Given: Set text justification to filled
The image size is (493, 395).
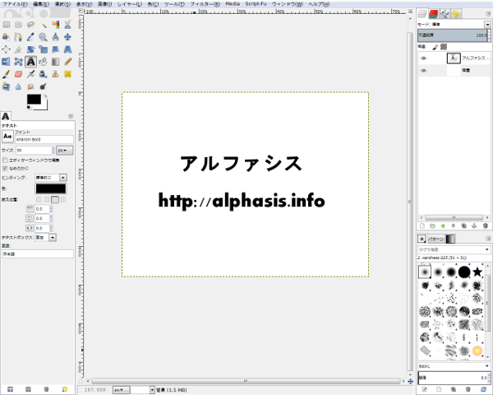Looking at the screenshot, I should point(63,199).
